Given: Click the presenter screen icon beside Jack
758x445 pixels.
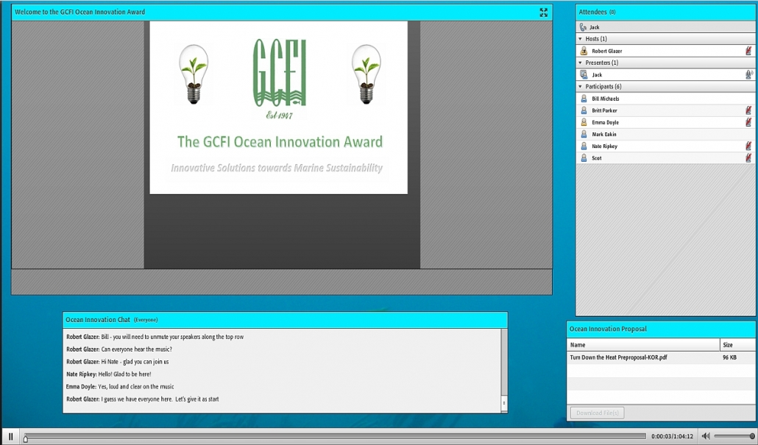Looking at the screenshot, I should pyautogui.click(x=584, y=74).
